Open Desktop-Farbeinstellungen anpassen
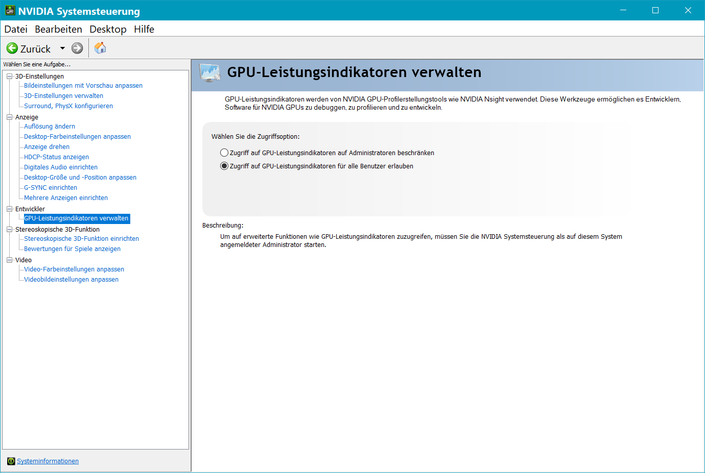 click(x=77, y=137)
